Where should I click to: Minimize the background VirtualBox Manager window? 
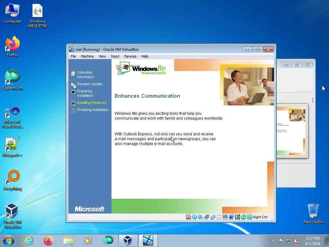(x=286, y=64)
